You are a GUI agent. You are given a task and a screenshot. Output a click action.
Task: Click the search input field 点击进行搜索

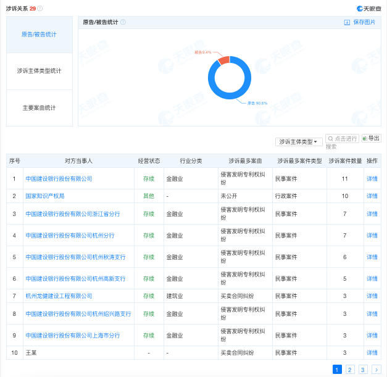pyautogui.click(x=342, y=139)
